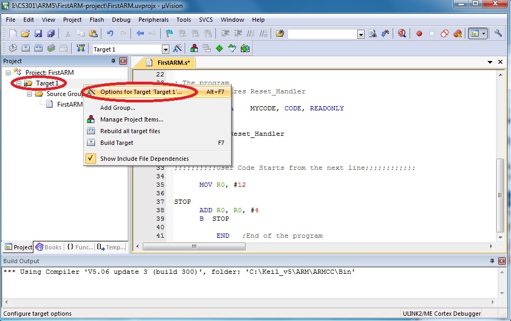Image resolution: width=511 pixels, height=321 pixels.
Task: Translate the current file icon in build toolbar
Action: click(x=13, y=49)
